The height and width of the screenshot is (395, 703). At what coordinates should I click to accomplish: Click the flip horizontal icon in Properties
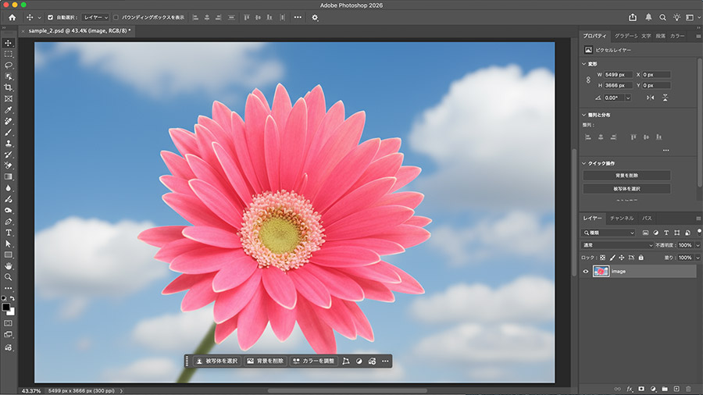(x=651, y=98)
